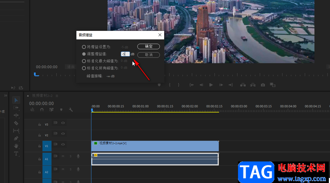The height and width of the screenshot is (183, 330).
Task: Toggle lock on A1 track
Action: point(40,159)
